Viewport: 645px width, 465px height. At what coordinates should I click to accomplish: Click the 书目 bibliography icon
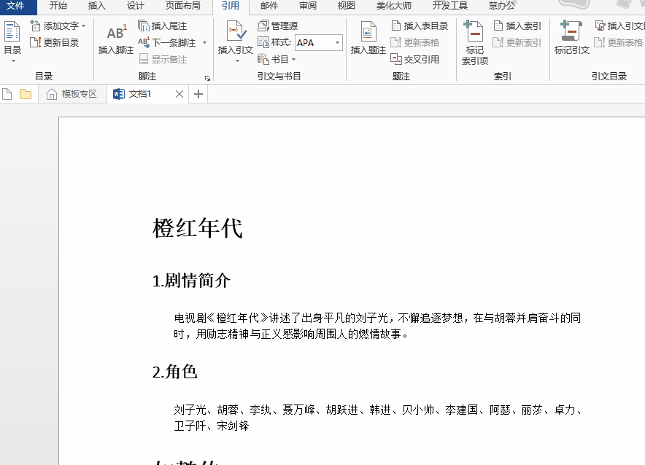[x=263, y=59]
